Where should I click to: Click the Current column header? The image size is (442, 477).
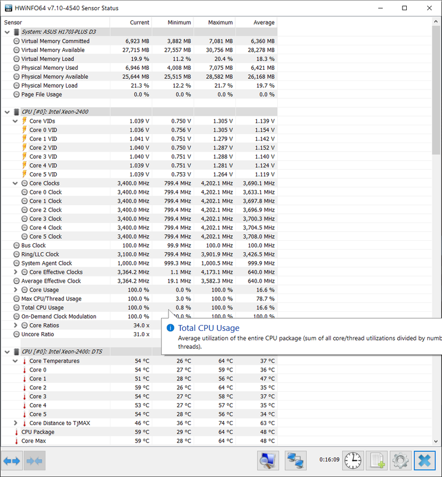pos(131,23)
